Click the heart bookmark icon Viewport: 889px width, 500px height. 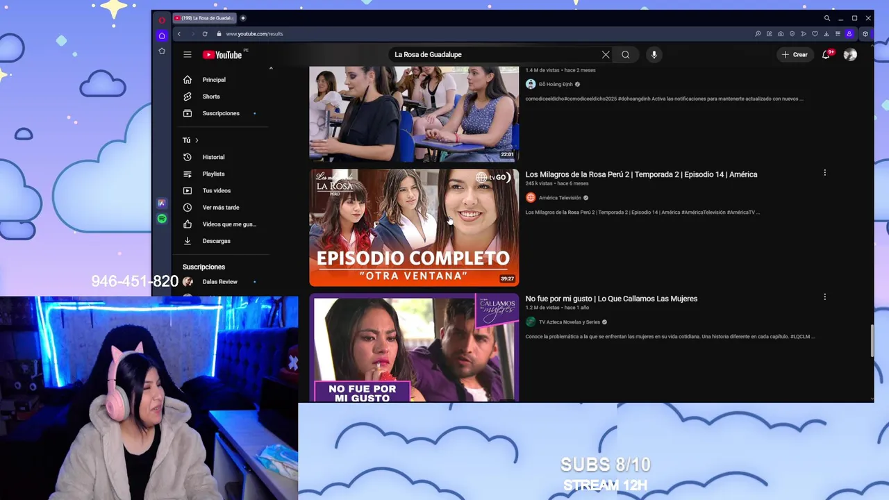815,33
